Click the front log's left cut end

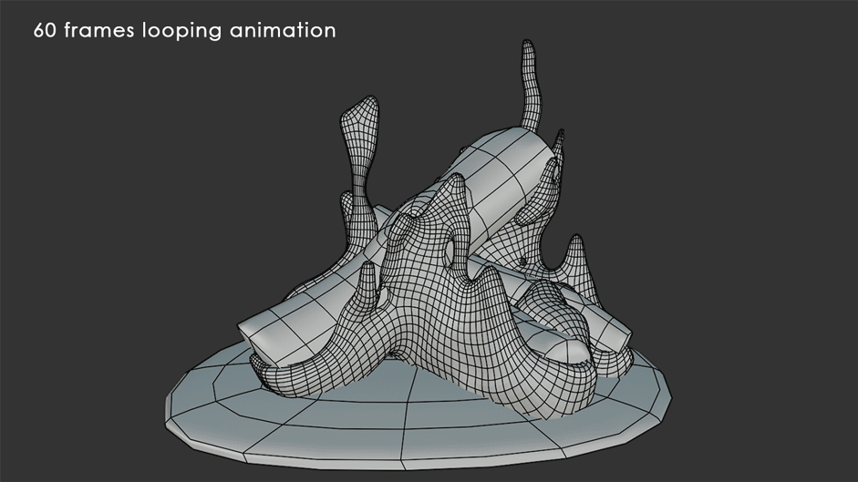(258, 334)
